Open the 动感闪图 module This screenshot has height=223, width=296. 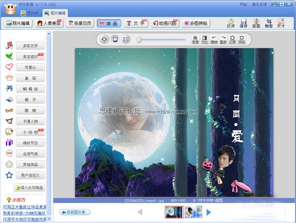pyautogui.click(x=165, y=23)
